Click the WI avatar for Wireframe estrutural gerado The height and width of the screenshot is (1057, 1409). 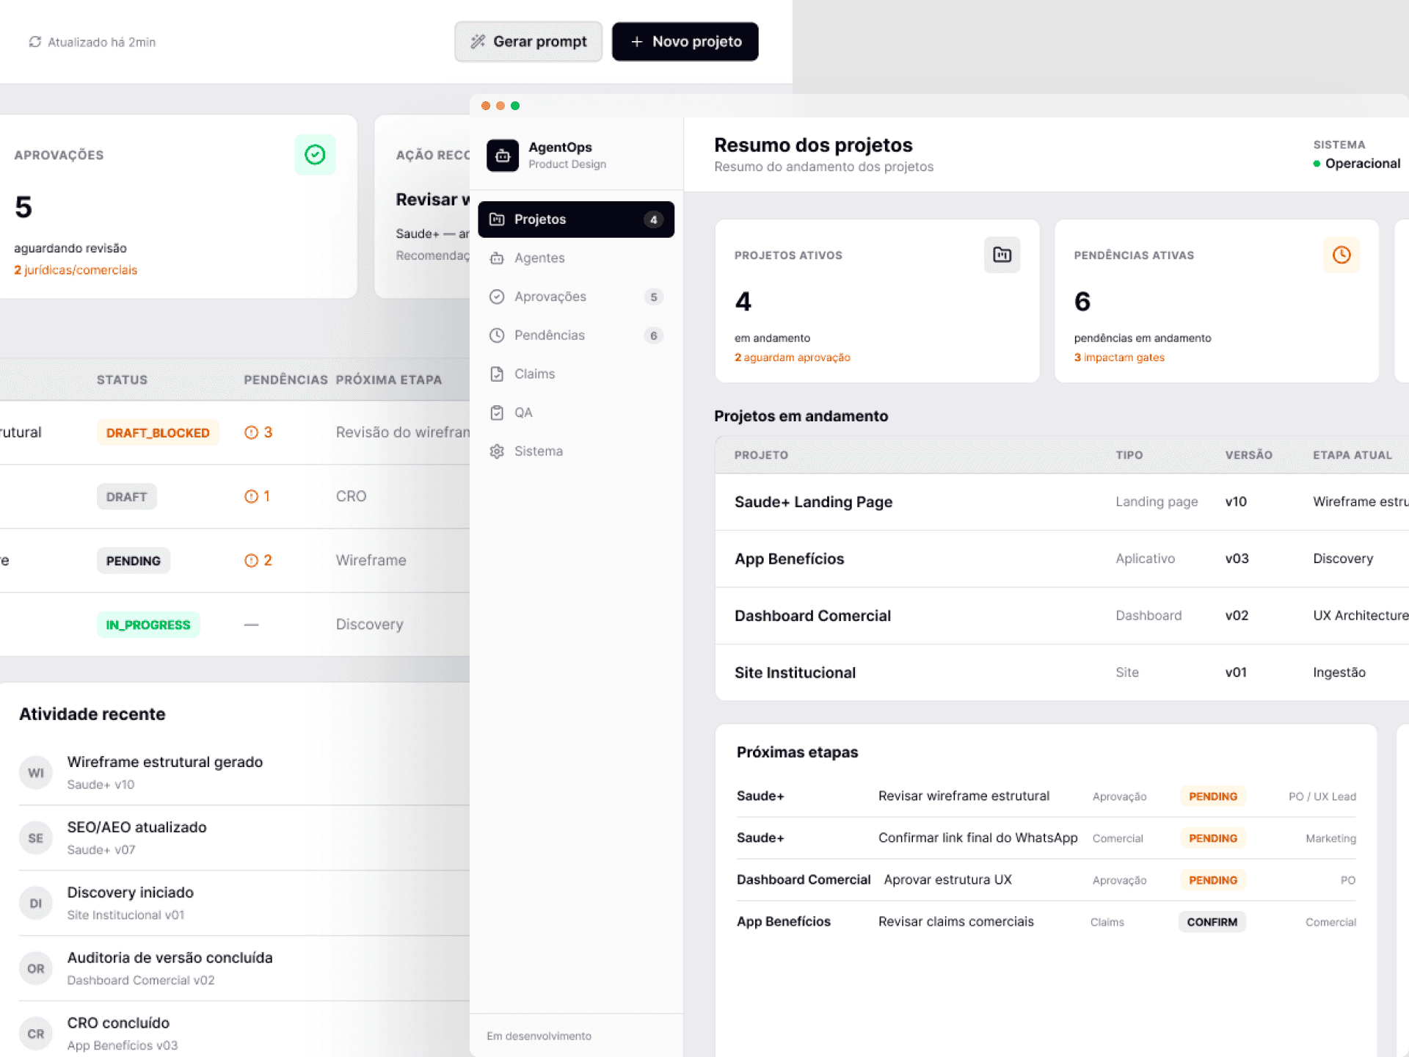(x=36, y=773)
